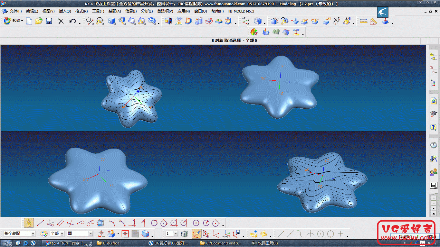Open the 文件(F) menu
Viewport: 440px width, 247px height.
pyautogui.click(x=15, y=11)
